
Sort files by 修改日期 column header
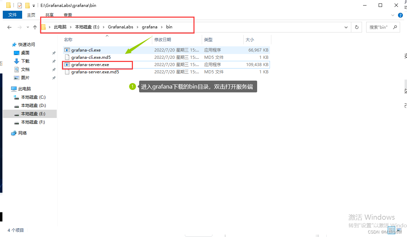(163, 40)
